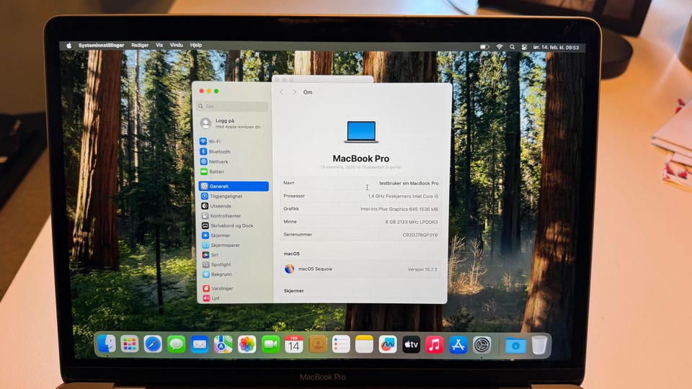Open the Vindu menu

pyautogui.click(x=177, y=45)
